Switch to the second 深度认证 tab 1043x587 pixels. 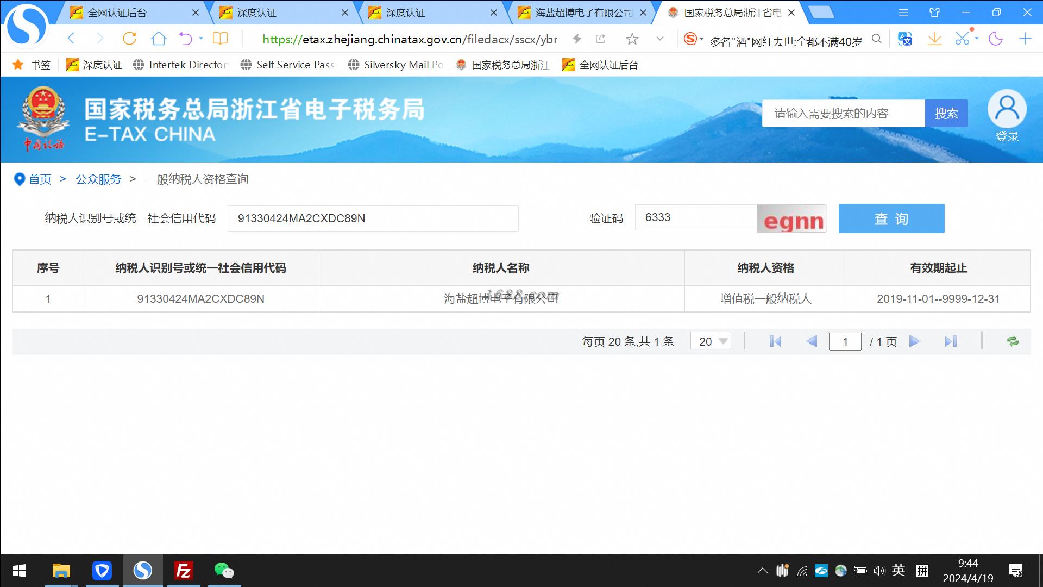(432, 13)
